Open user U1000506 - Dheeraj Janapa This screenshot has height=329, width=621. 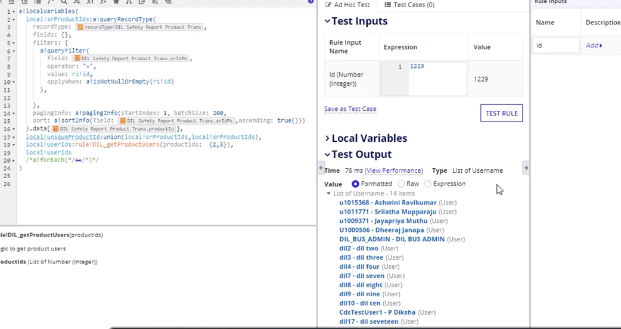pyautogui.click(x=381, y=230)
